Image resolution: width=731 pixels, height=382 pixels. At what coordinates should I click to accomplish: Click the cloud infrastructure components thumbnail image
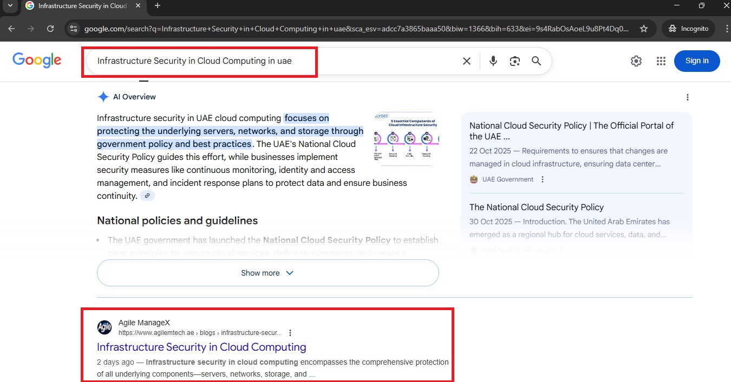406,139
